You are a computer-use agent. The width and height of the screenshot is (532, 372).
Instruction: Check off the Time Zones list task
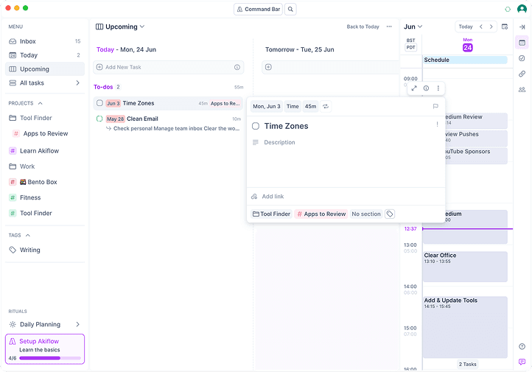[x=99, y=103]
